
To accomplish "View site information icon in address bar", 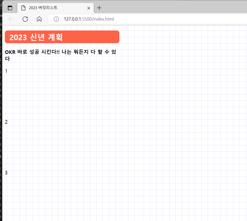I will tap(56, 19).
